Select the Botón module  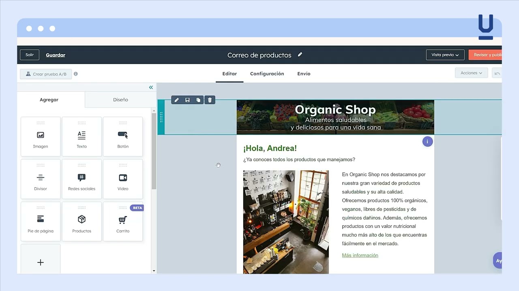tap(123, 137)
